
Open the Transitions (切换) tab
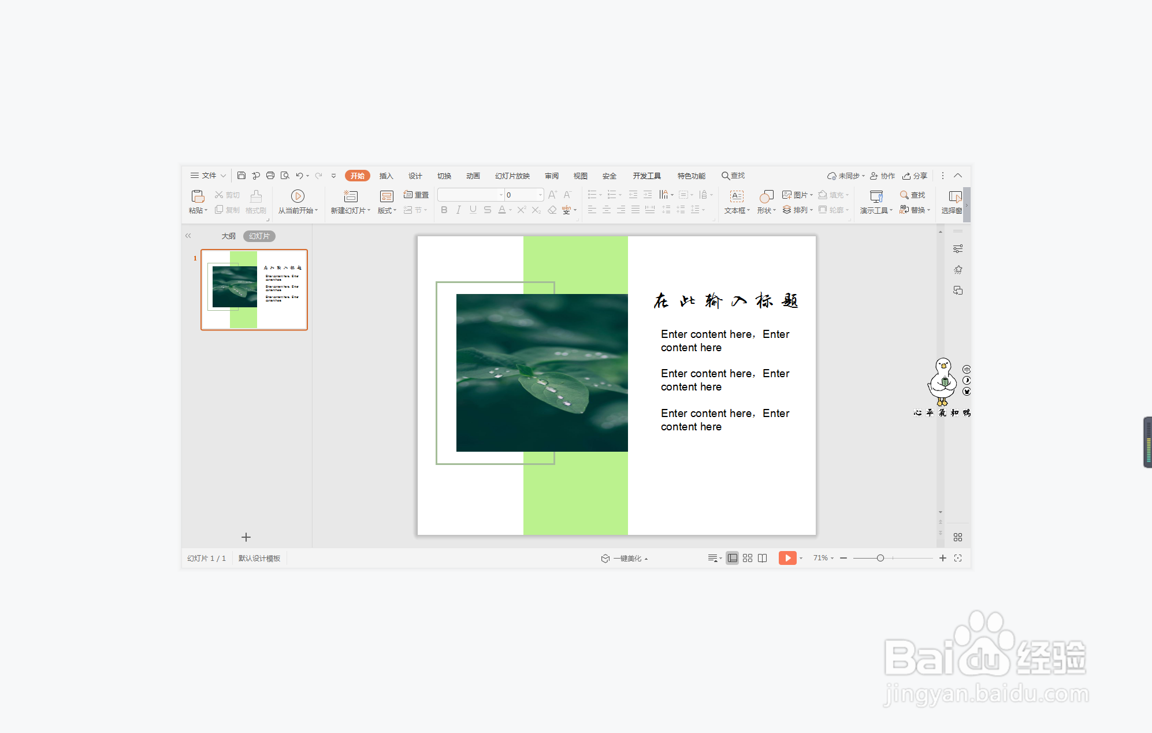[444, 176]
